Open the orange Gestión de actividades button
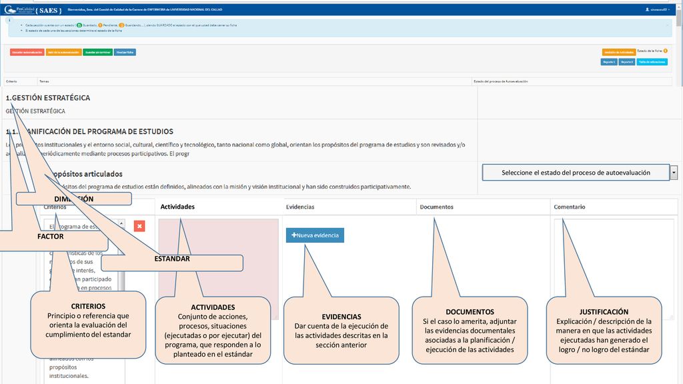 [618, 52]
